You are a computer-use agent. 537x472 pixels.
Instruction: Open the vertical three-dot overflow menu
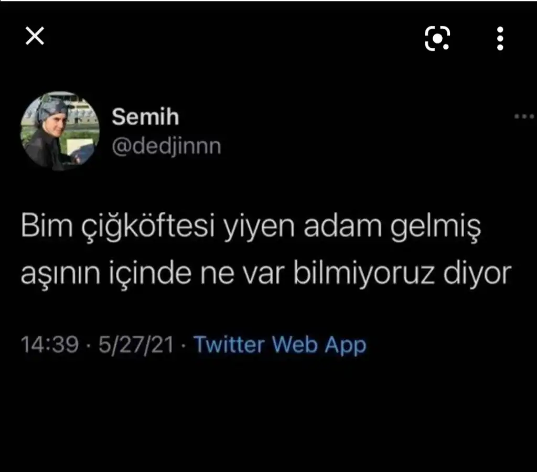point(500,38)
